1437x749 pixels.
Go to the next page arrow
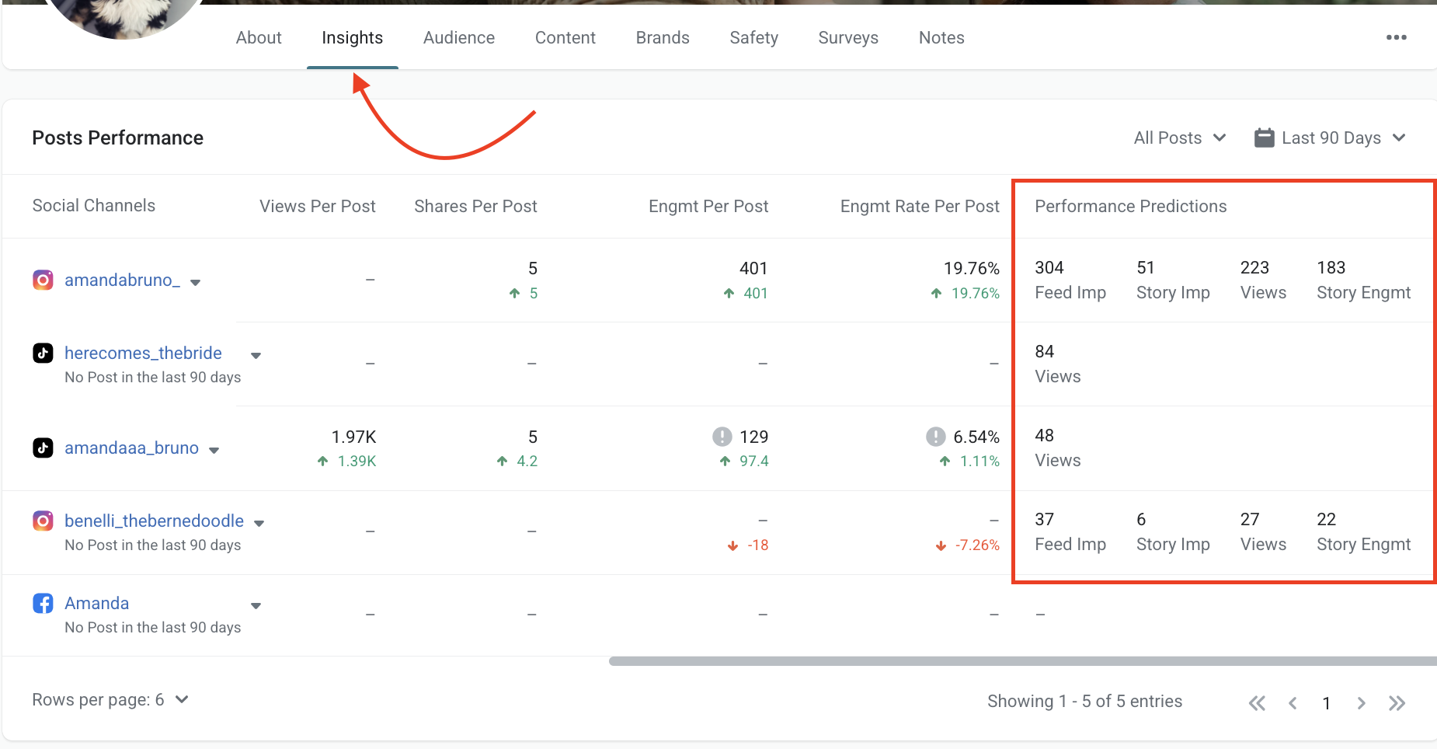pyautogui.click(x=1361, y=703)
